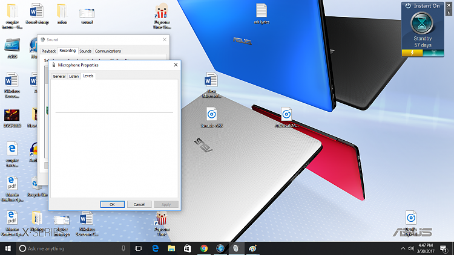This screenshot has width=454, height=255.
Task: Click Cancel in Microphone Properties
Action: pos(139,204)
